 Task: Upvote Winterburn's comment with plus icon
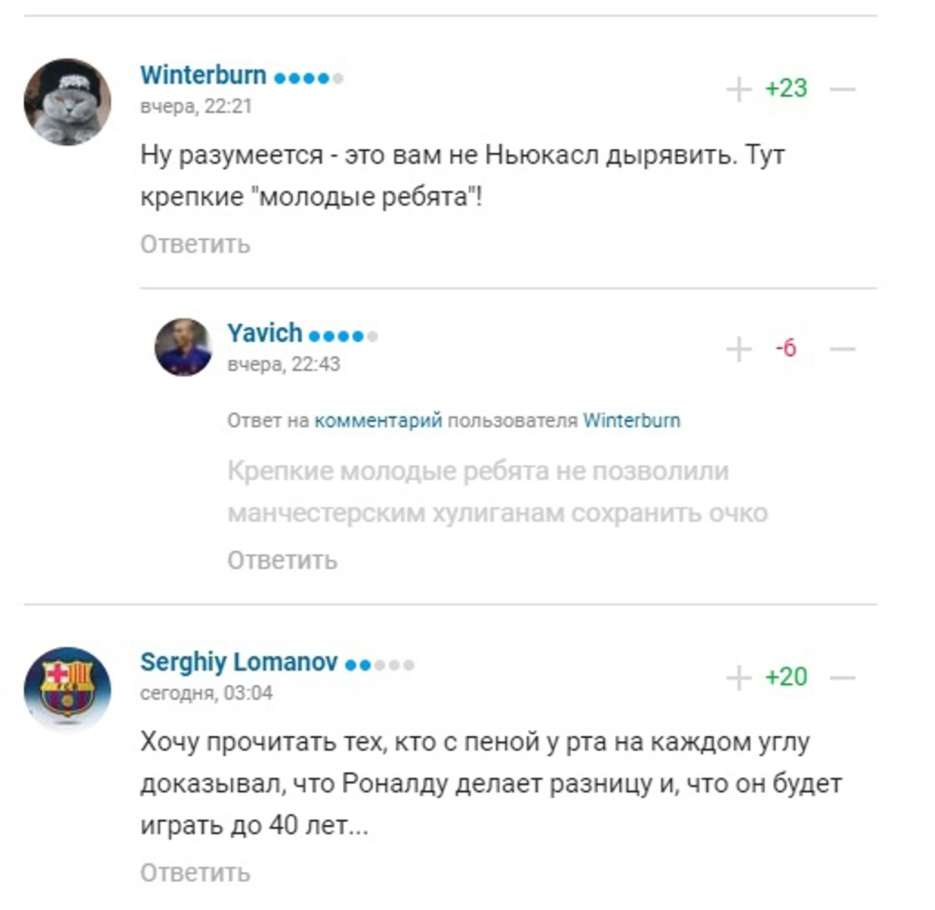click(x=738, y=89)
